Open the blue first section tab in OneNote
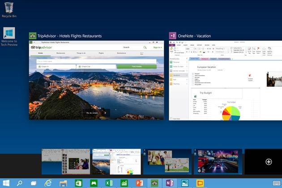 (x=194, y=59)
